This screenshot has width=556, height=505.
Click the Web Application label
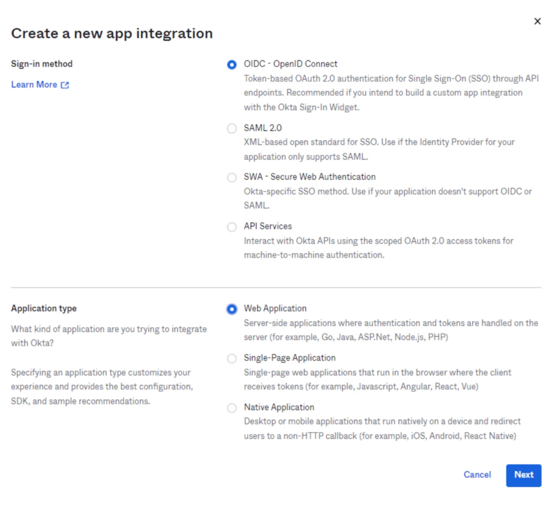[x=275, y=308]
